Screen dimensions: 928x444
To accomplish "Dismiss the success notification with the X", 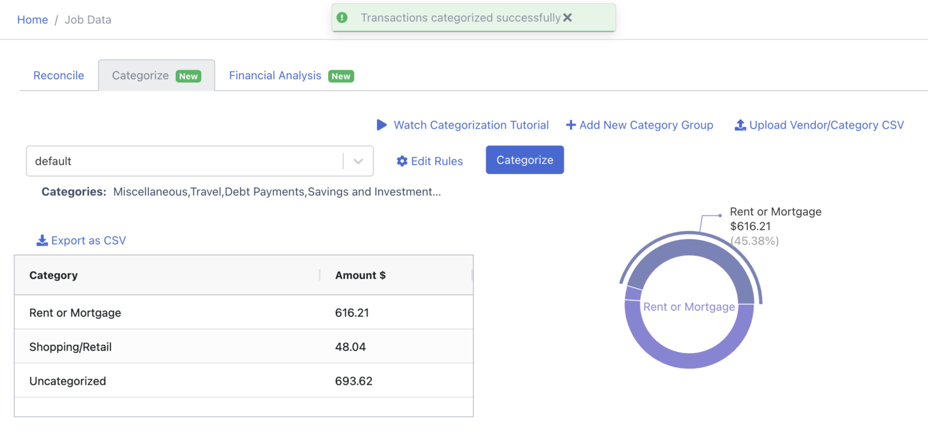I will 567,17.
